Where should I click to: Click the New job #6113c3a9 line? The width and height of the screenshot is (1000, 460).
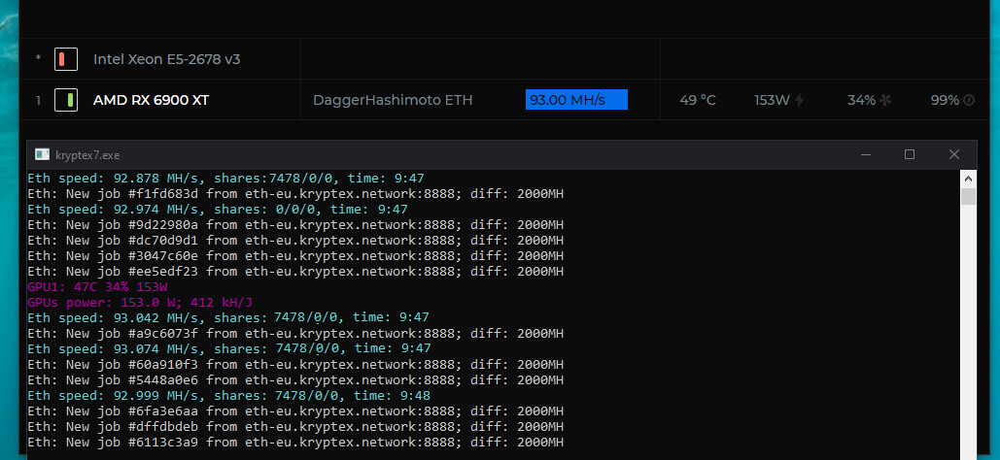pos(295,443)
